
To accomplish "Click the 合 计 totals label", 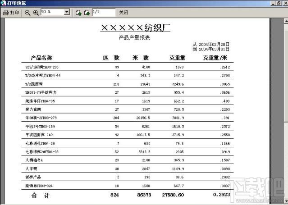I will click(x=41, y=195).
